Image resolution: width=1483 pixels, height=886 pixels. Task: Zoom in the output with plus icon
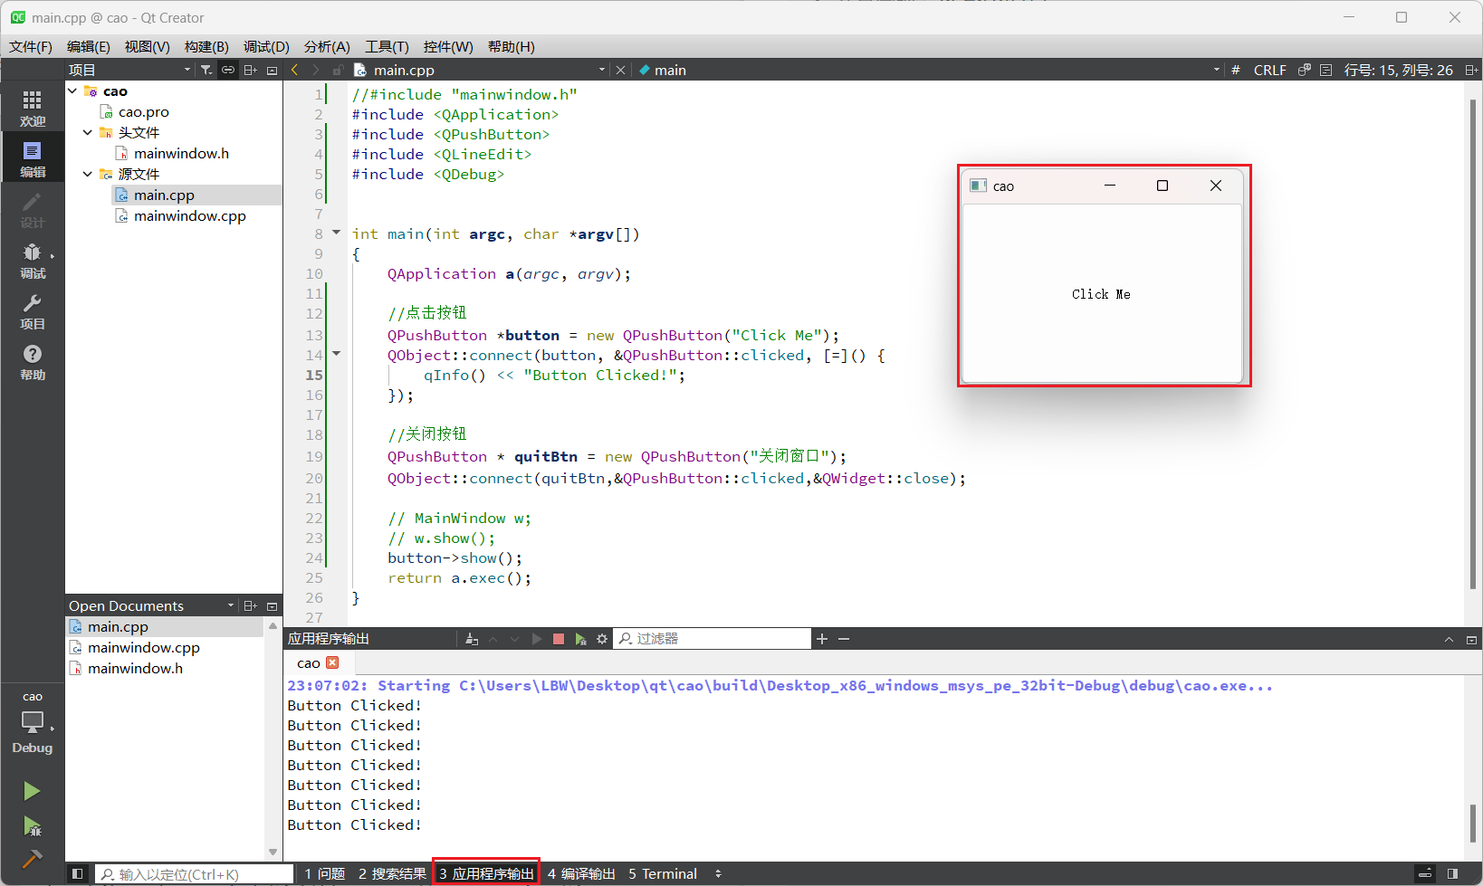coord(822,639)
